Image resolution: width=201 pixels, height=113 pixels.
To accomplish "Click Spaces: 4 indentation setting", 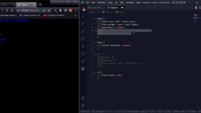I will 144,111.
